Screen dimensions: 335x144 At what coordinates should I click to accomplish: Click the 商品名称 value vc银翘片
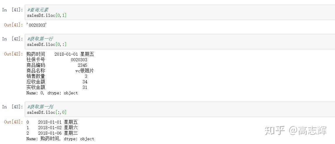tap(85, 71)
